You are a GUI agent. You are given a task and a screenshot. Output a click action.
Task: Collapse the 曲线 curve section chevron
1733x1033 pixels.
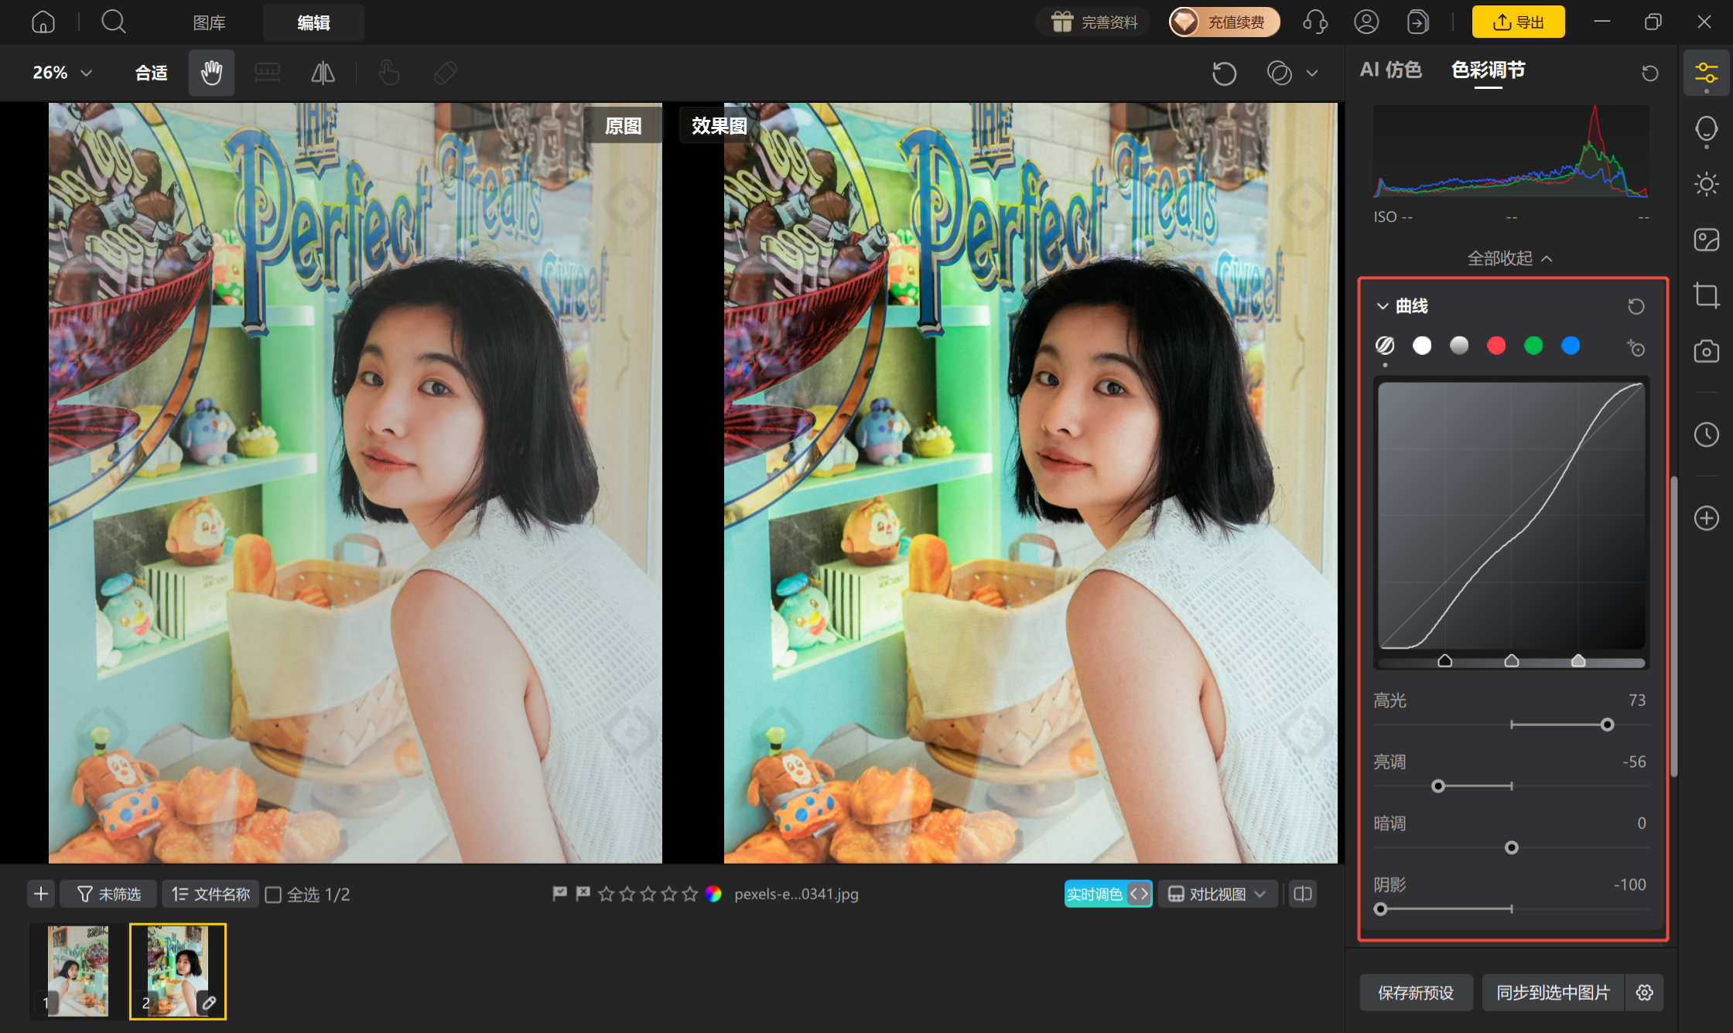click(1383, 306)
